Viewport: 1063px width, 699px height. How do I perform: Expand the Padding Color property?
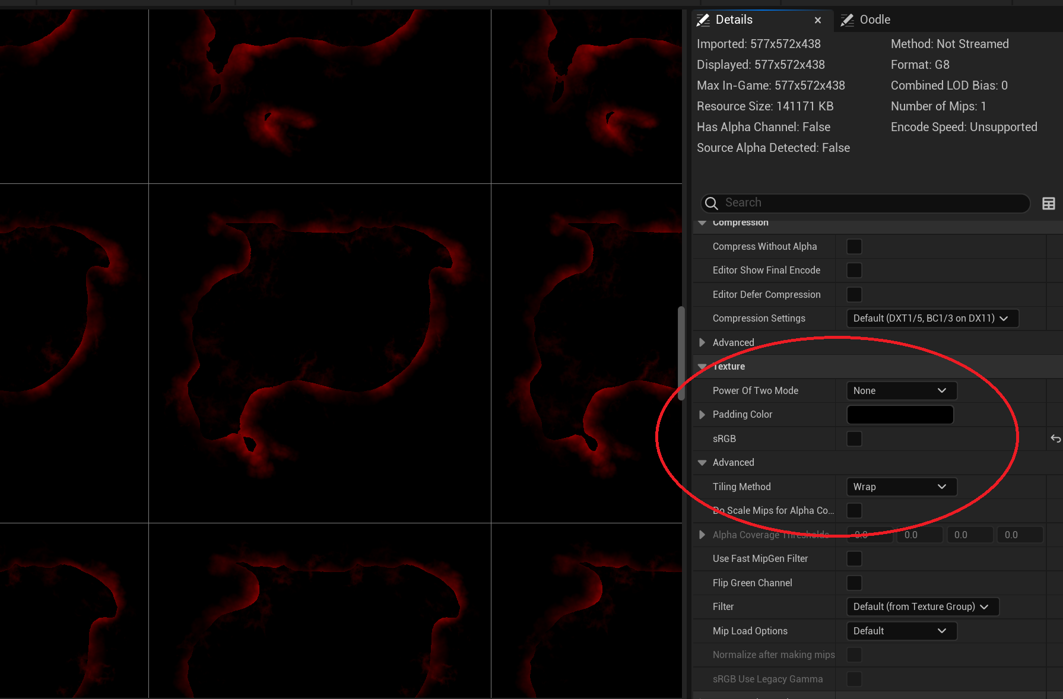coord(702,414)
